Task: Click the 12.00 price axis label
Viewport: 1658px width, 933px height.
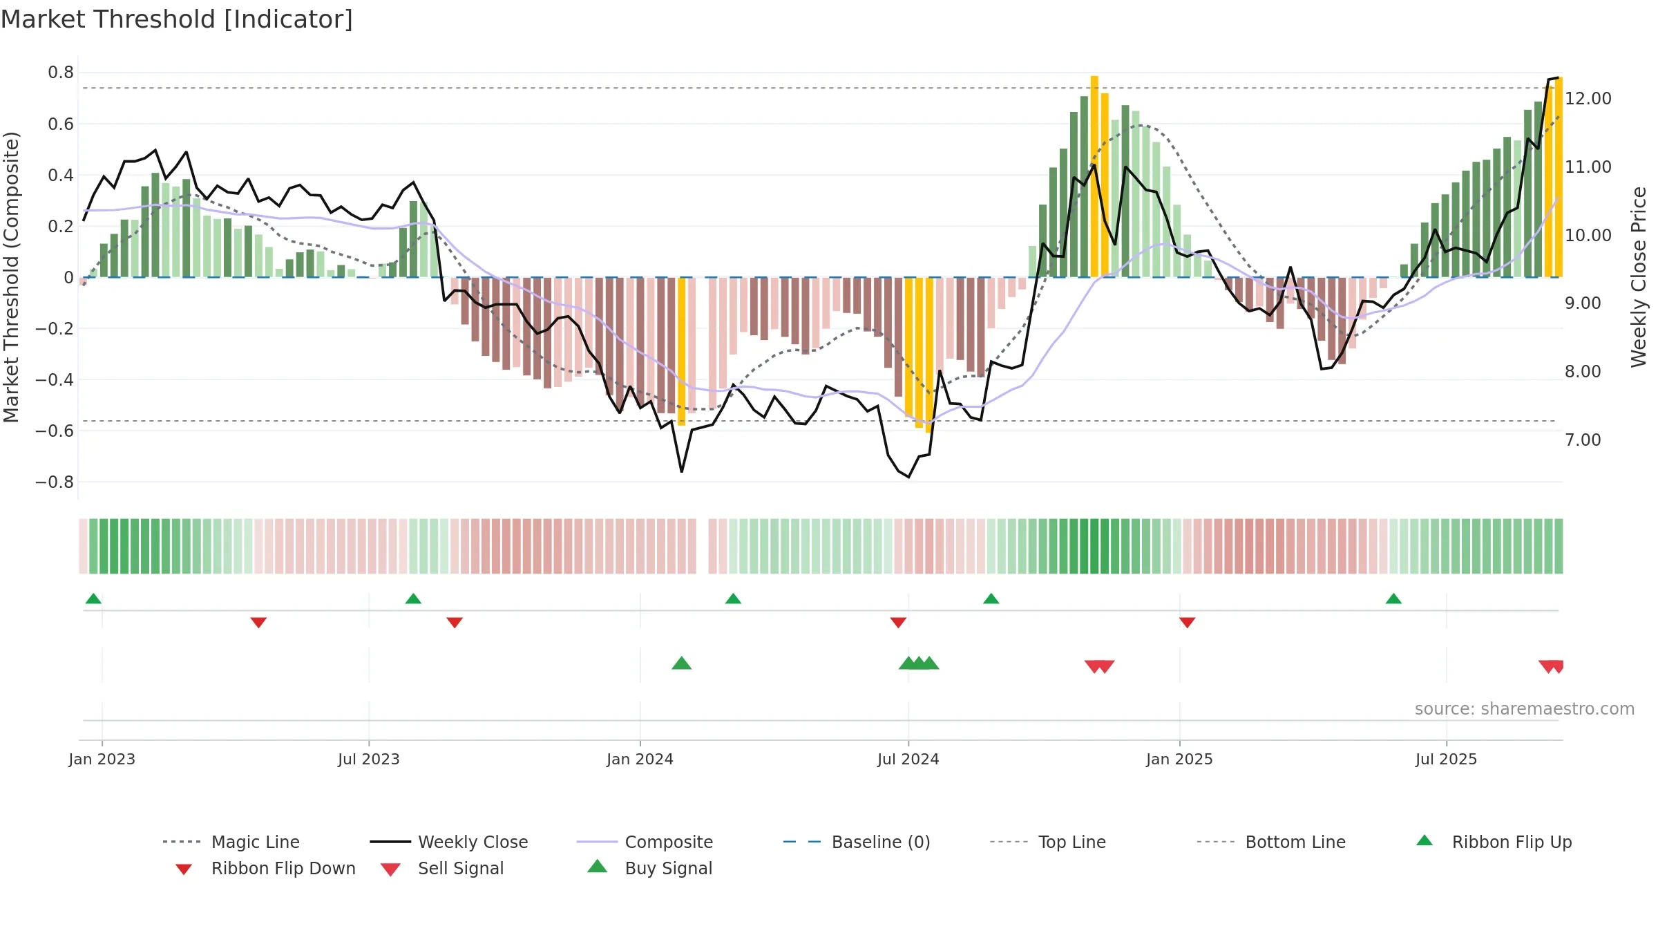Action: click(1588, 99)
